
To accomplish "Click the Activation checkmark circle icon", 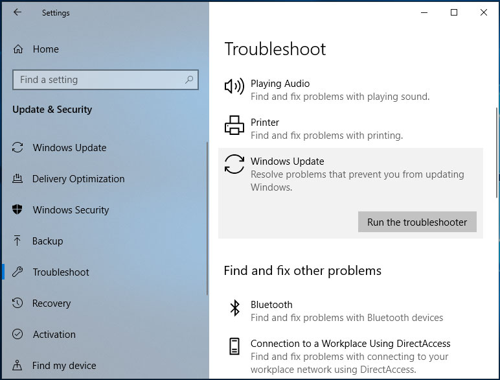I will click(x=18, y=335).
